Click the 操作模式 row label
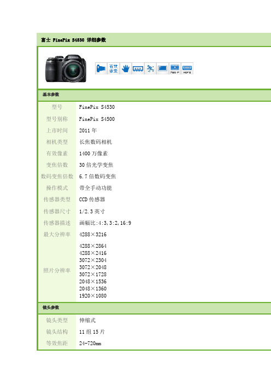The height and width of the screenshot is (384, 271). click(57, 188)
